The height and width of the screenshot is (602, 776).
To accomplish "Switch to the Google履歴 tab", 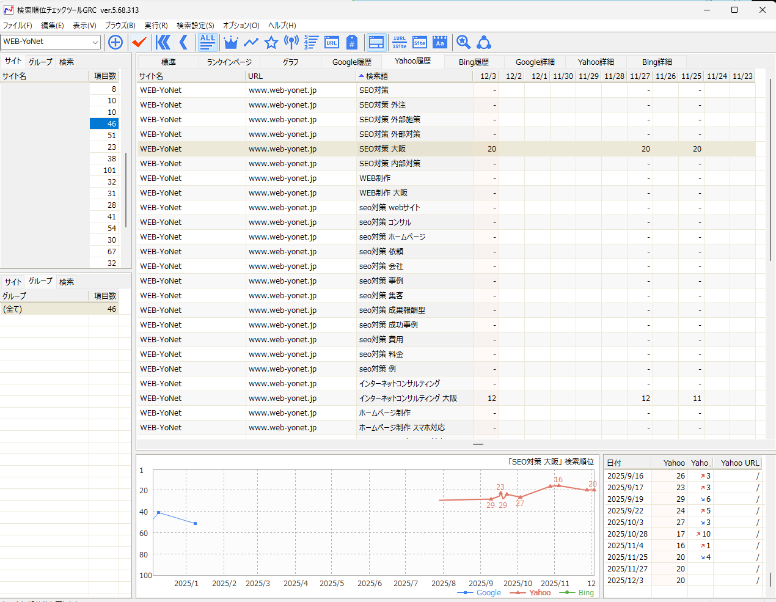I will pyautogui.click(x=351, y=62).
